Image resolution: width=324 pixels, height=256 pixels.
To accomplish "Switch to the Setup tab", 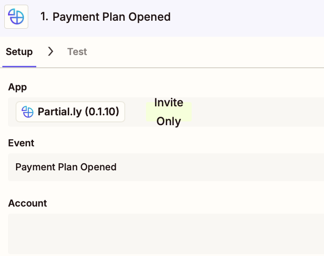I will click(19, 52).
